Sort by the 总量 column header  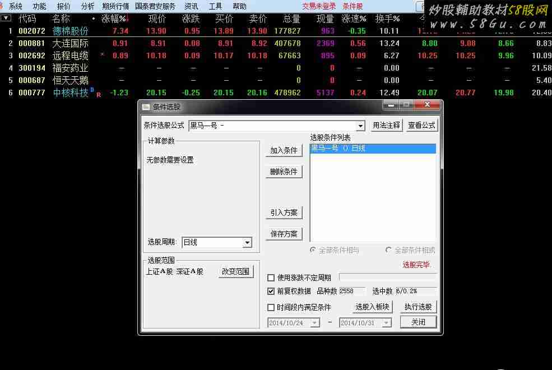tap(291, 18)
